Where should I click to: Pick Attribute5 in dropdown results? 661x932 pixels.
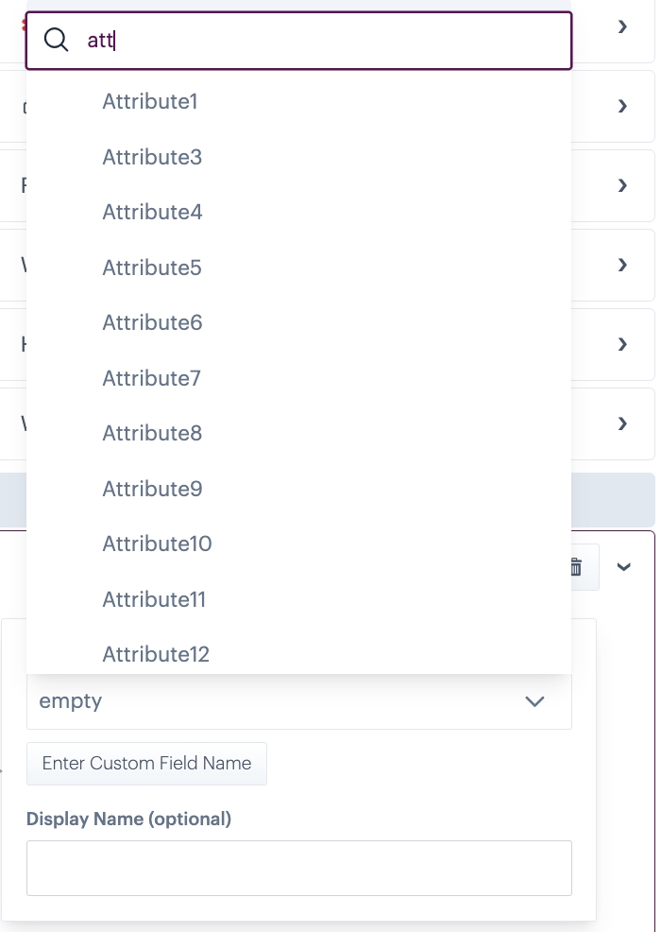click(152, 268)
